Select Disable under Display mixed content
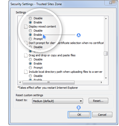The width and height of the screenshot is (119, 126). [30, 31]
